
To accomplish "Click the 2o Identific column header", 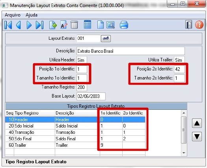I will pos(134,113).
